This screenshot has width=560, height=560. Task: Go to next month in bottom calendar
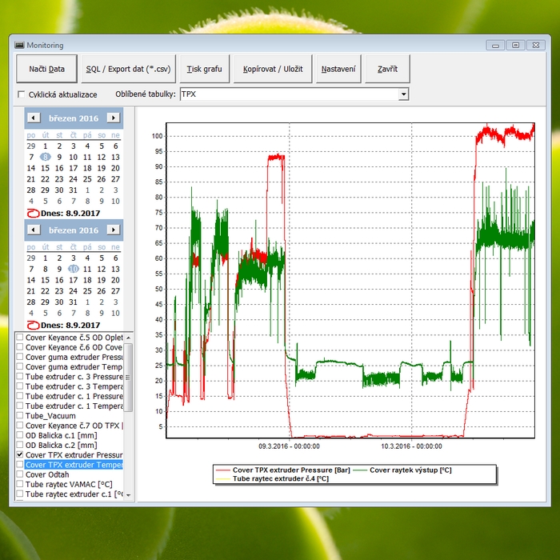click(114, 230)
